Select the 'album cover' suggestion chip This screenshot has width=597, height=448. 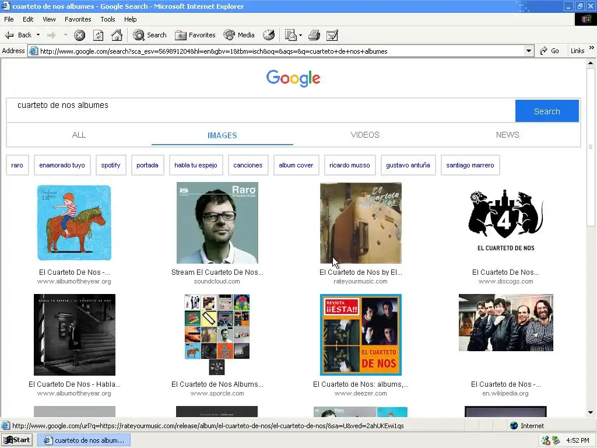point(296,165)
